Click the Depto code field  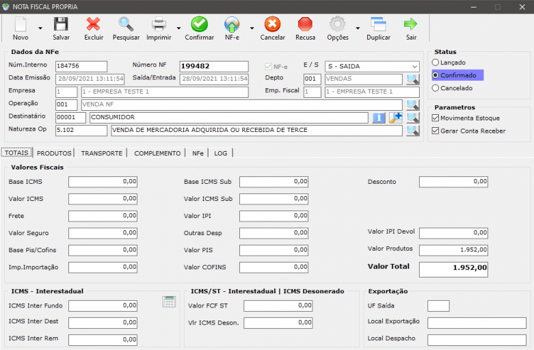312,79
